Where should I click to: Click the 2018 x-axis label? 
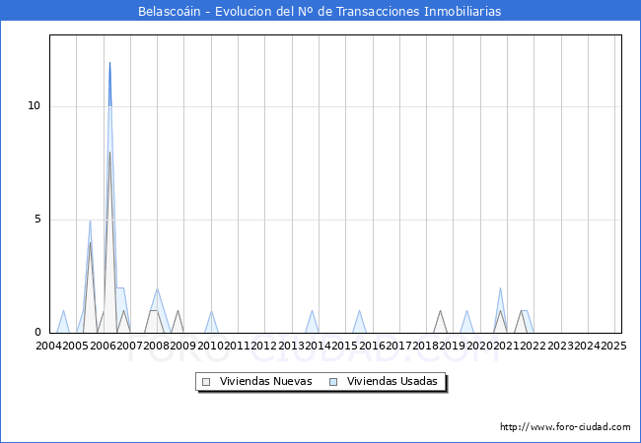(426, 346)
